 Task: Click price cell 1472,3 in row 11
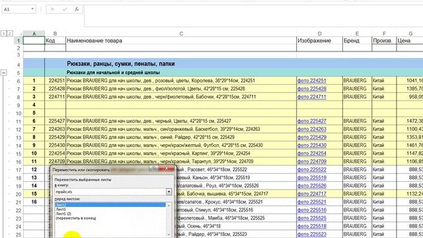pos(410,121)
